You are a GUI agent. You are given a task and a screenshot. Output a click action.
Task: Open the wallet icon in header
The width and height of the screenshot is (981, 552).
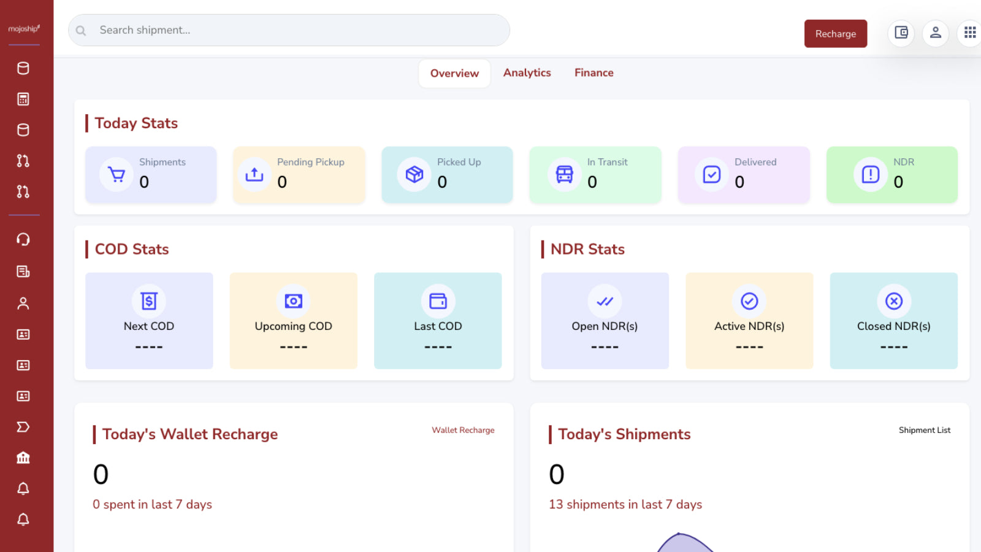pos(901,33)
